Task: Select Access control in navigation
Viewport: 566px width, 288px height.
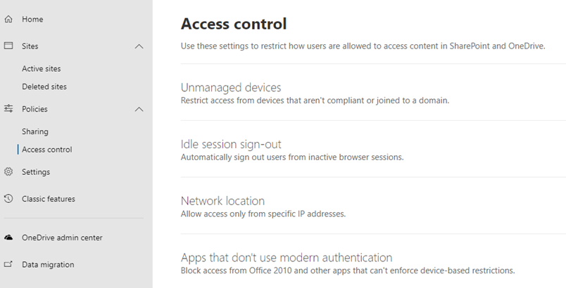Action: pos(46,150)
